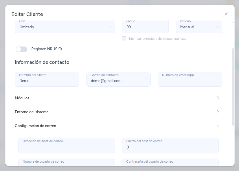This screenshot has height=171, width=239.
Task: Click the dialog's vertical scrollbar thumb
Action: pyautogui.click(x=233, y=87)
